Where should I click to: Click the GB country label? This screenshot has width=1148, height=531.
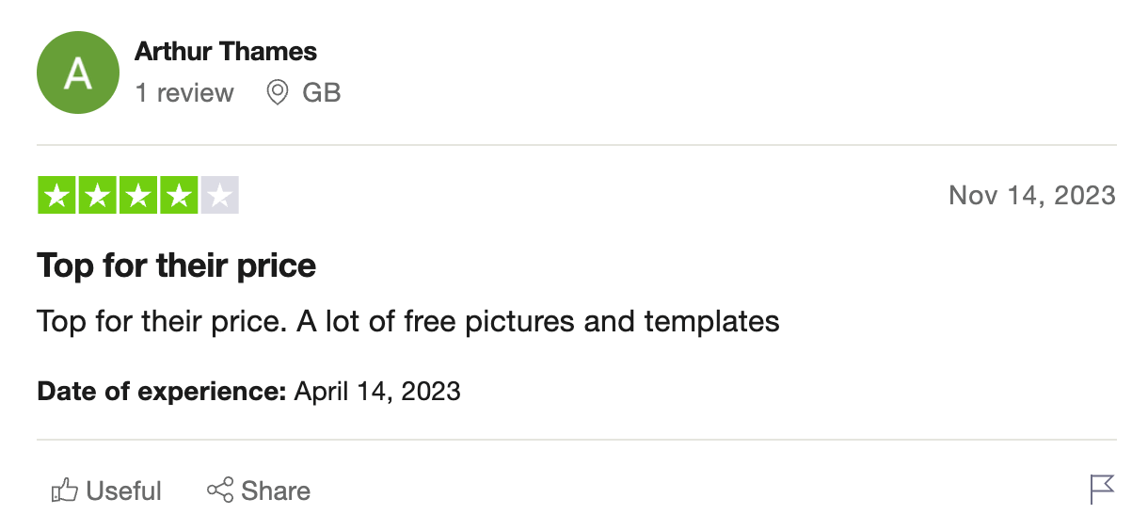click(322, 92)
